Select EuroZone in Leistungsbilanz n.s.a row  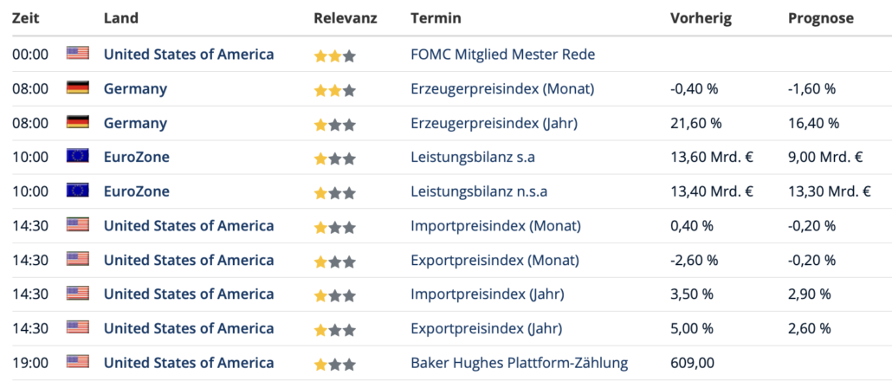click(x=137, y=191)
